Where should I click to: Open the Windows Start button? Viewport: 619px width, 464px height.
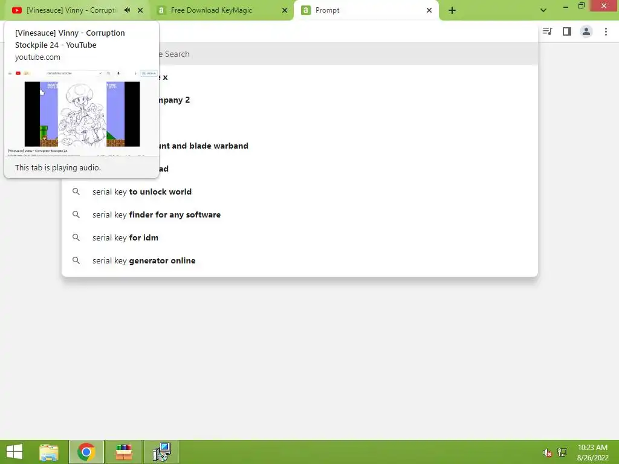[15, 452]
